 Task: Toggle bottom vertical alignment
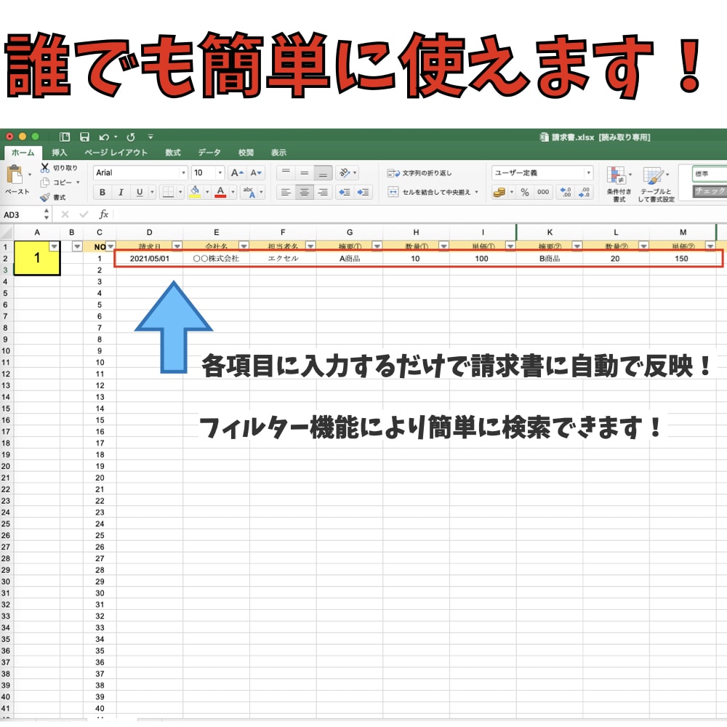point(324,173)
